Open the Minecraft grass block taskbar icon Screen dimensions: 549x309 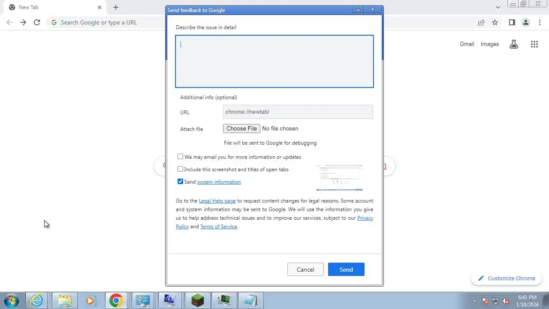click(x=197, y=300)
